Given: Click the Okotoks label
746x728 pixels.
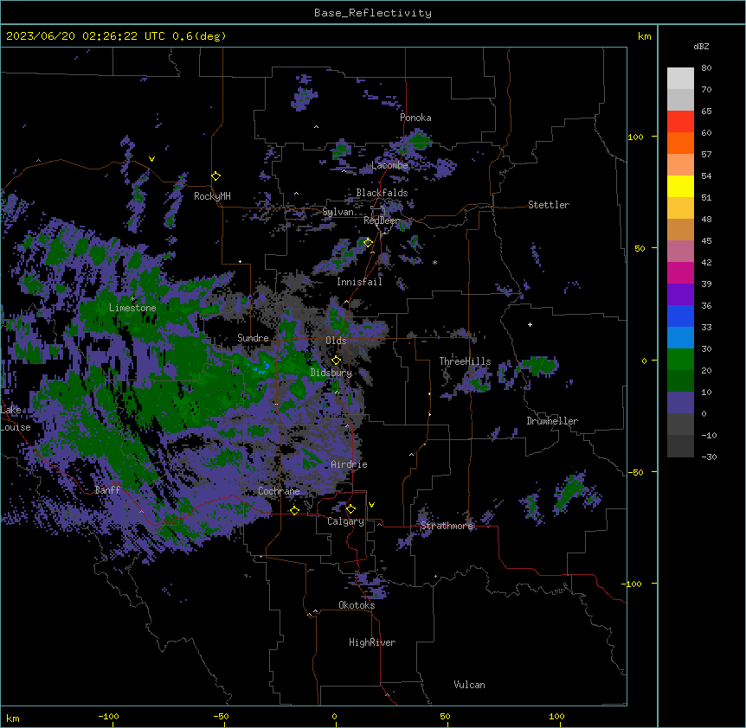Looking at the screenshot, I should click(x=357, y=605).
